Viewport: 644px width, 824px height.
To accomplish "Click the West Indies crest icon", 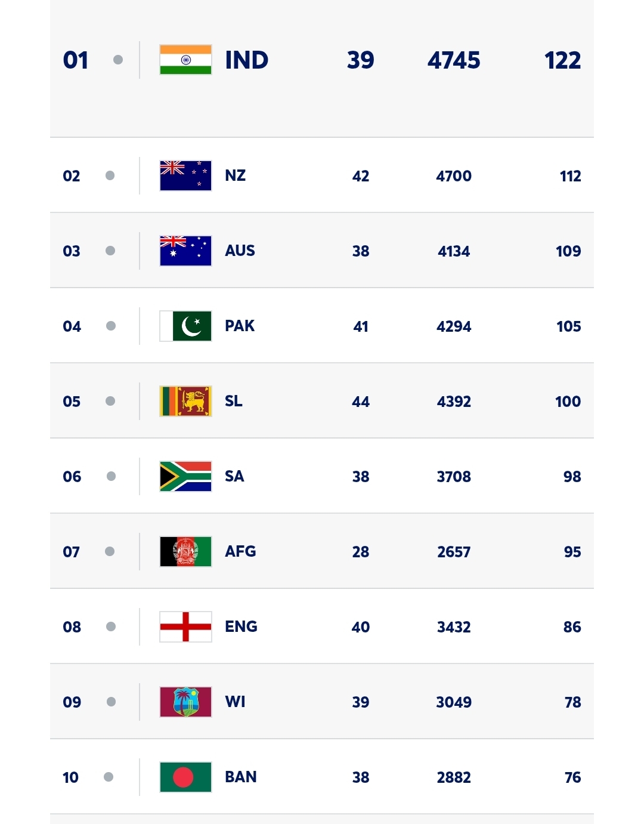I will tap(185, 702).
